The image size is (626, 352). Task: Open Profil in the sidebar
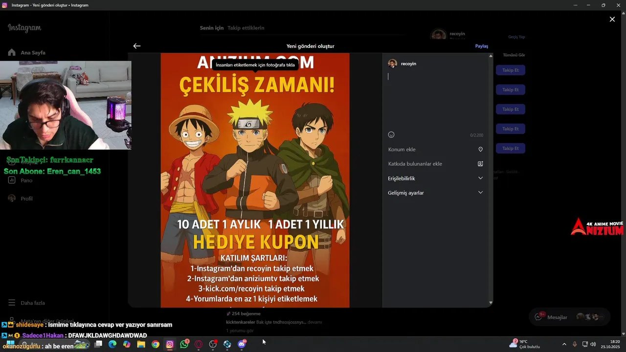[x=20, y=198]
